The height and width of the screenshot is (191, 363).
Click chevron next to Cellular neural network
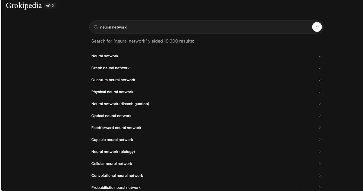pyautogui.click(x=320, y=164)
